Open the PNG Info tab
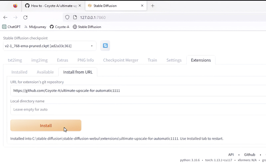Screen dimensions: 266x163 click(x=85, y=60)
